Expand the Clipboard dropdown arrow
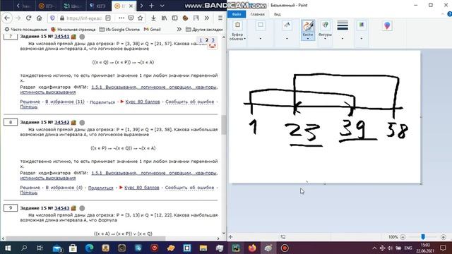Viewport: 452px width, 254px height. (x=244, y=39)
